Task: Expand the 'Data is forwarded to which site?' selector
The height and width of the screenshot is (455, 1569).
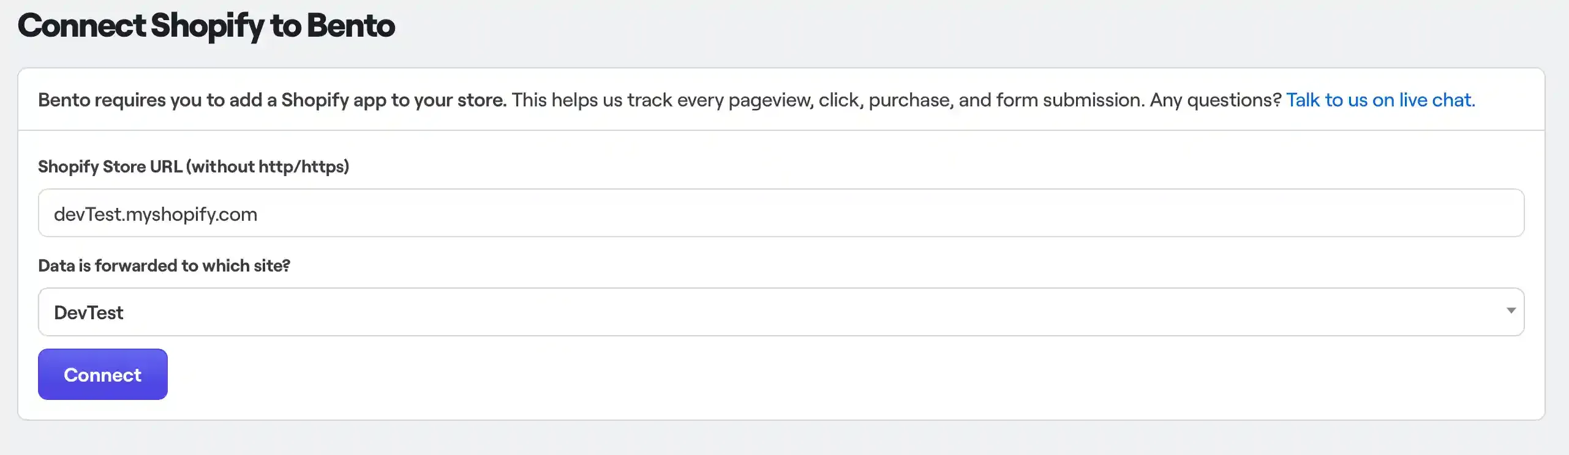Action: coord(781,312)
